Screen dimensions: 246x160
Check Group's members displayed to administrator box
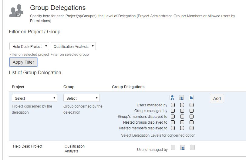pyautogui.click(x=173, y=117)
